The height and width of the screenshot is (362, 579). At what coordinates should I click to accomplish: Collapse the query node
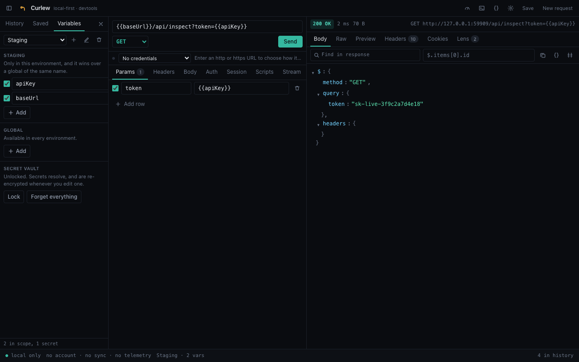point(318,94)
